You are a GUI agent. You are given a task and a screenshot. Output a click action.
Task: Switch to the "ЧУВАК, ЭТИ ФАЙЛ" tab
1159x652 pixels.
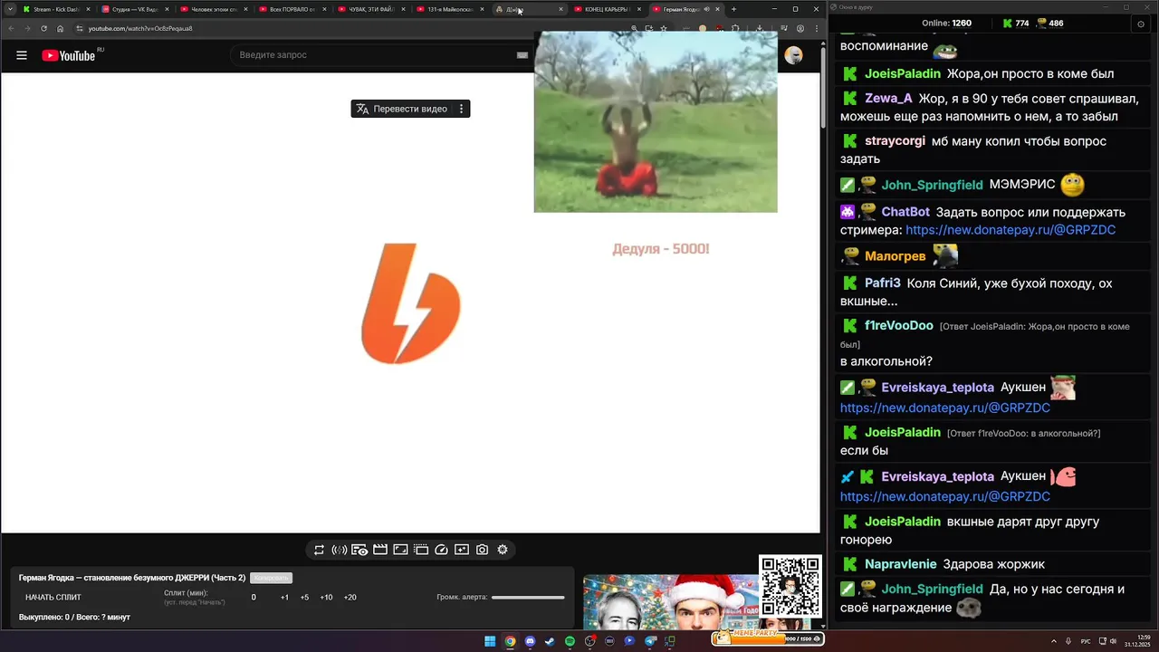click(x=370, y=9)
